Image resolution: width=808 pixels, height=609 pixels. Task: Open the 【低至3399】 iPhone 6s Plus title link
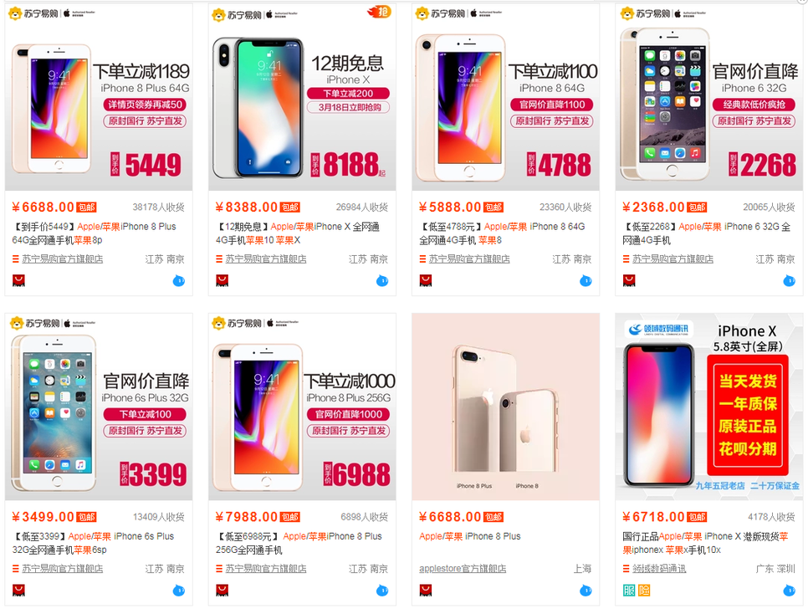coord(94,543)
